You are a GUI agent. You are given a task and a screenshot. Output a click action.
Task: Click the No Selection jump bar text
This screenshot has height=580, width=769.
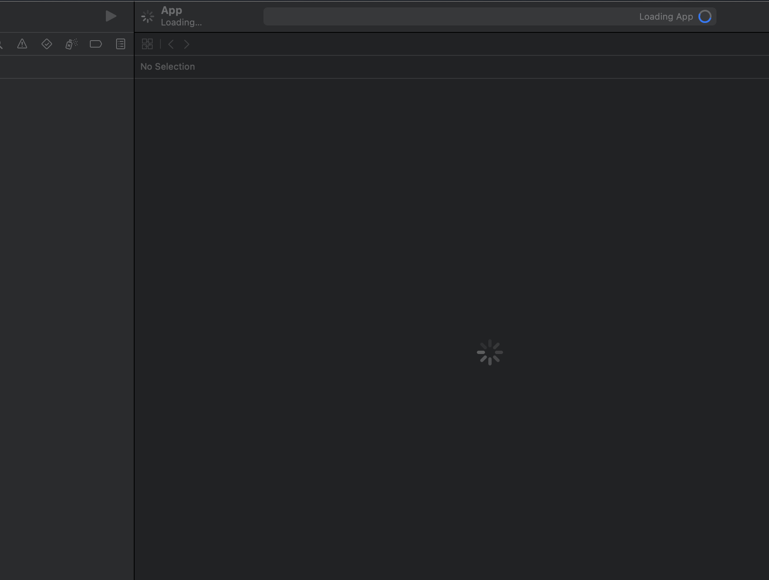167,66
